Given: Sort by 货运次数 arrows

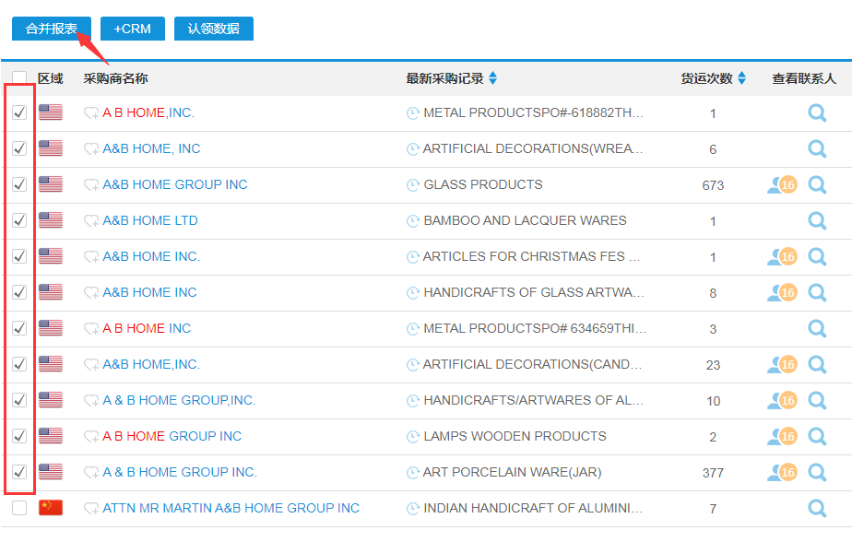Looking at the screenshot, I should click(x=741, y=78).
